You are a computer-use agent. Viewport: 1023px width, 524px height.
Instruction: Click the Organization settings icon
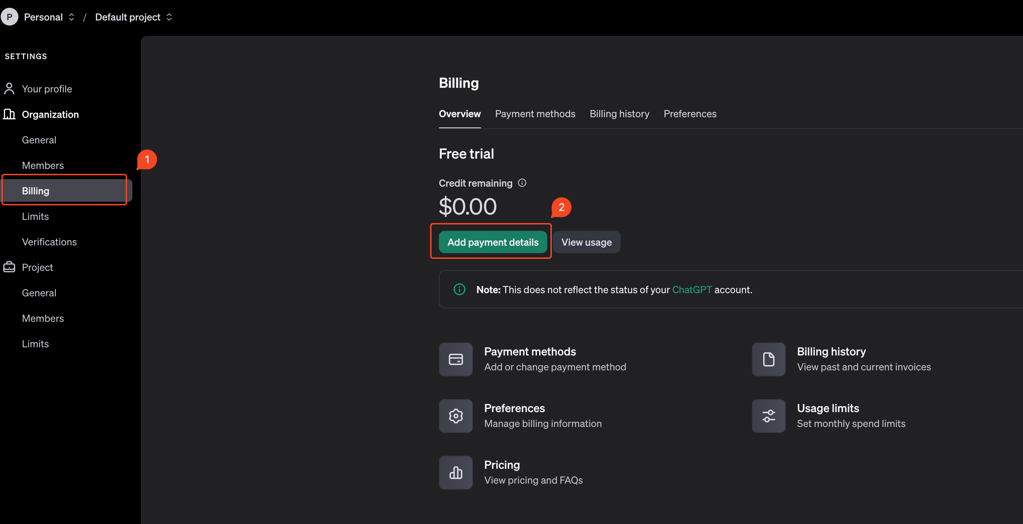(9, 114)
